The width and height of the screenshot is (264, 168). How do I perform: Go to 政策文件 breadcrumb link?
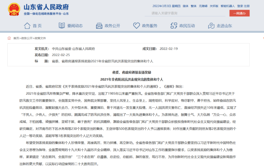(40, 38)
